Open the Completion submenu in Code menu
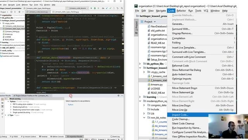 pyautogui.click(x=201, y=38)
